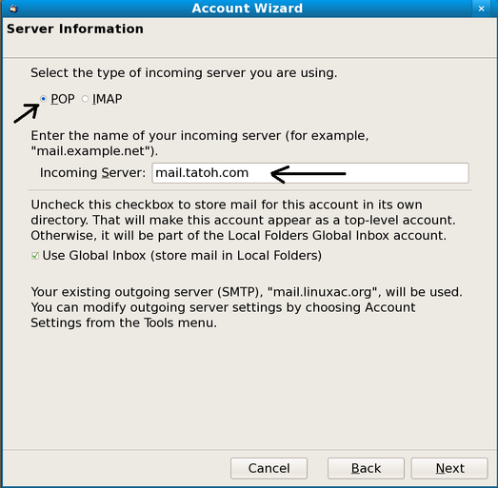
Task: Click the Server Information heading
Action: pyautogui.click(x=75, y=29)
